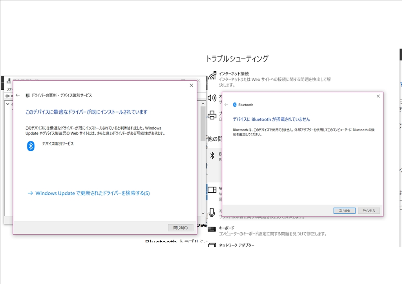The height and width of the screenshot is (284, 402).
Task: Select the Bluetooth troubleshooter icon in Settings
Action: point(212,156)
